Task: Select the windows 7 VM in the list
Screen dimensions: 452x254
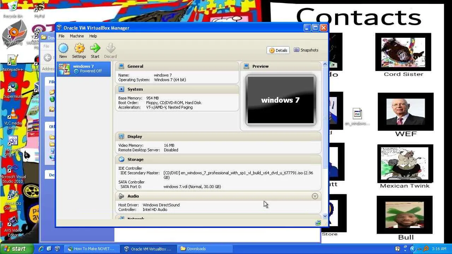Action: coord(84,68)
